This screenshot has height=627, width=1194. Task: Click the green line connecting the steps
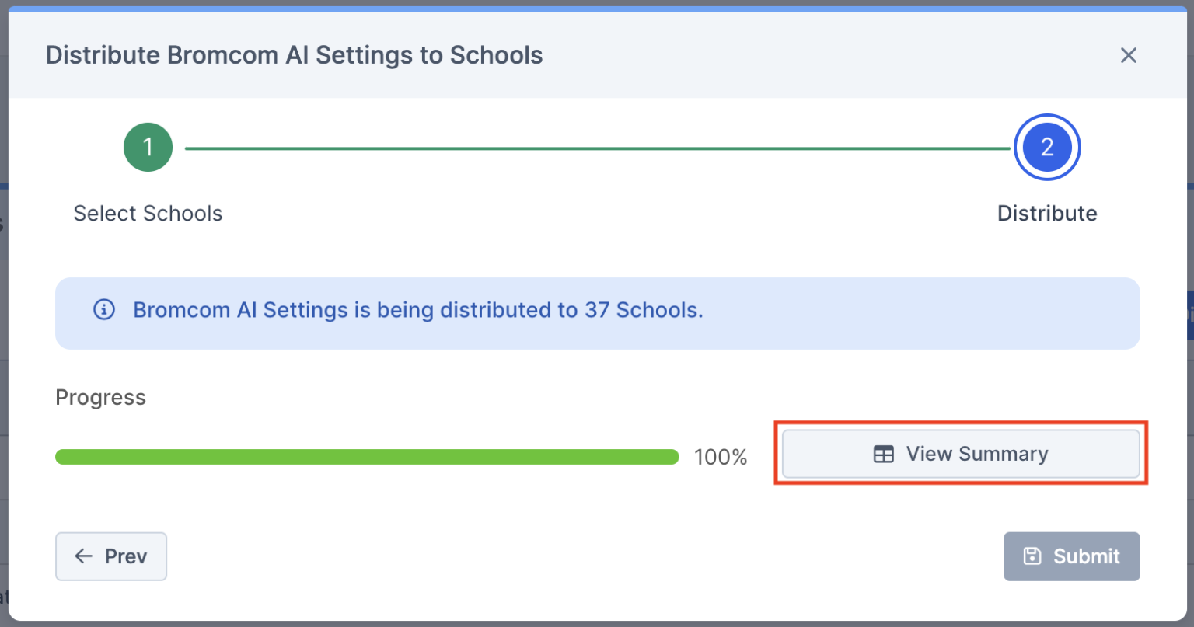(x=597, y=148)
